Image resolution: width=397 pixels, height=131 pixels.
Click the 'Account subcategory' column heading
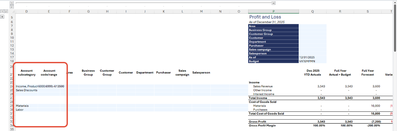tap(27, 73)
